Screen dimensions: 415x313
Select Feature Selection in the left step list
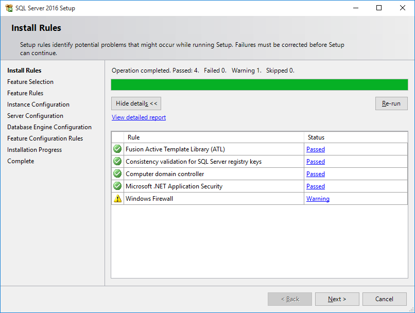(x=30, y=82)
